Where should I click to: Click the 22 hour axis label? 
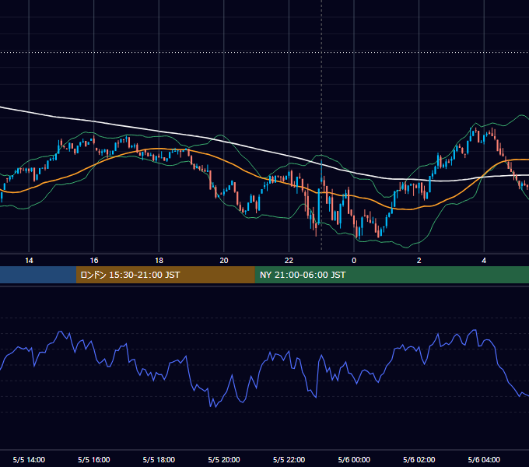click(289, 261)
